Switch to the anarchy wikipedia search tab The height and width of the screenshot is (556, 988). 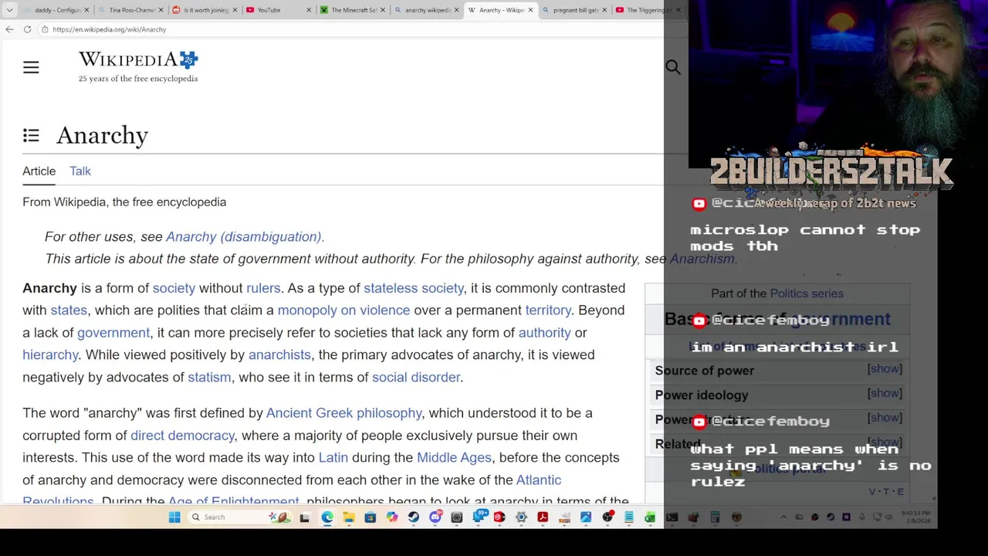click(x=427, y=10)
